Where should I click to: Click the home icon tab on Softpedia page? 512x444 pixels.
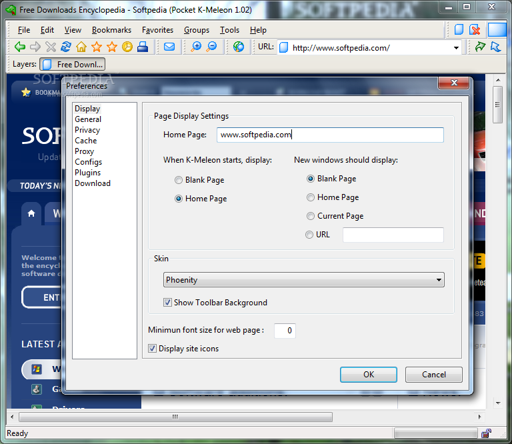31,213
